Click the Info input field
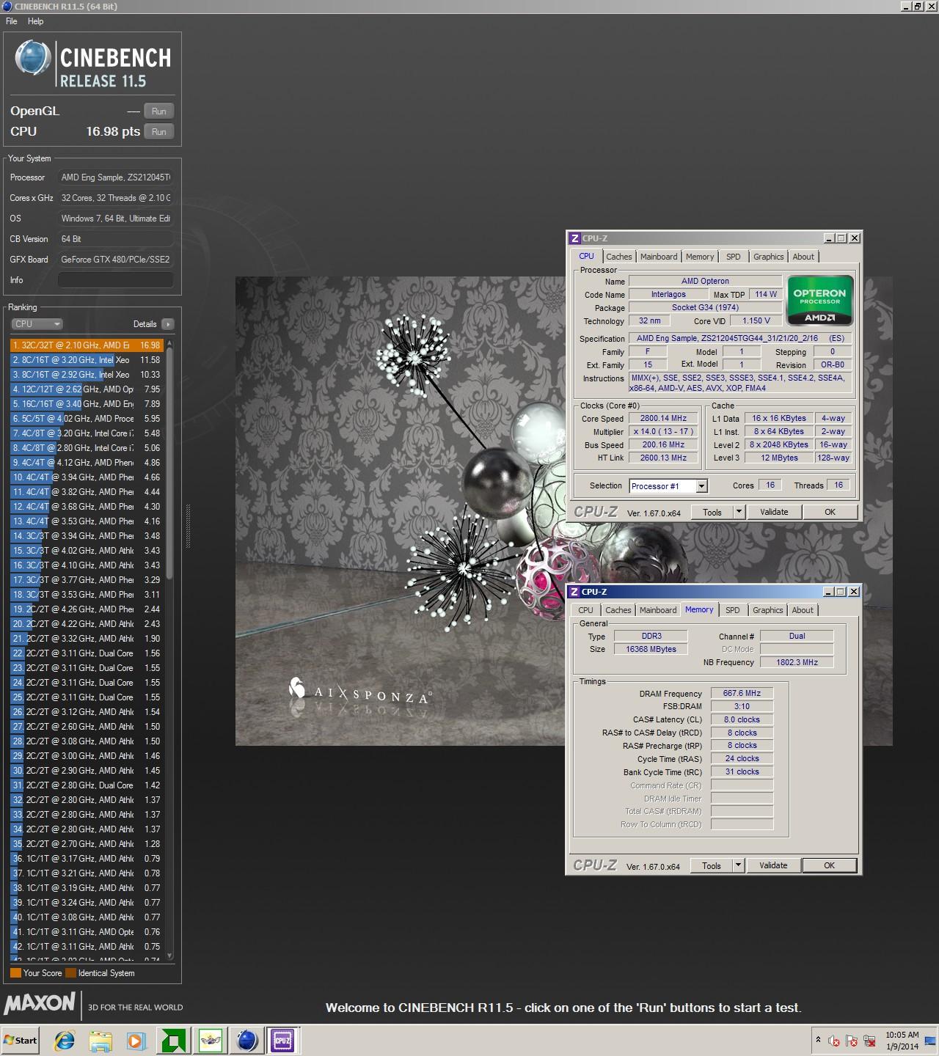Viewport: 939px width, 1056px height. (116, 280)
